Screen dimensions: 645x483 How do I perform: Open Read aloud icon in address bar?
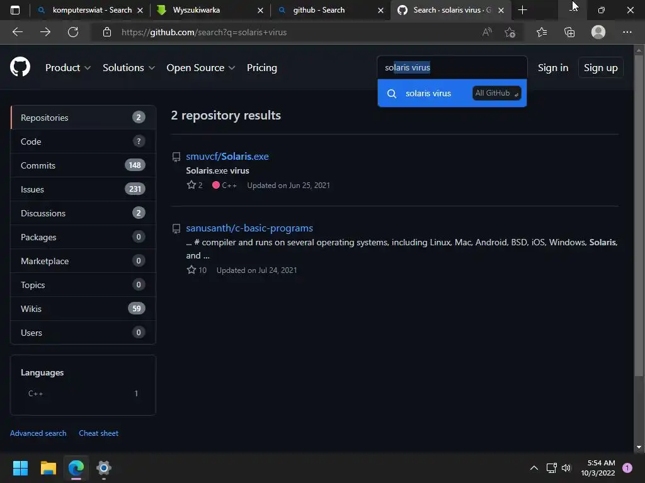pos(487,32)
